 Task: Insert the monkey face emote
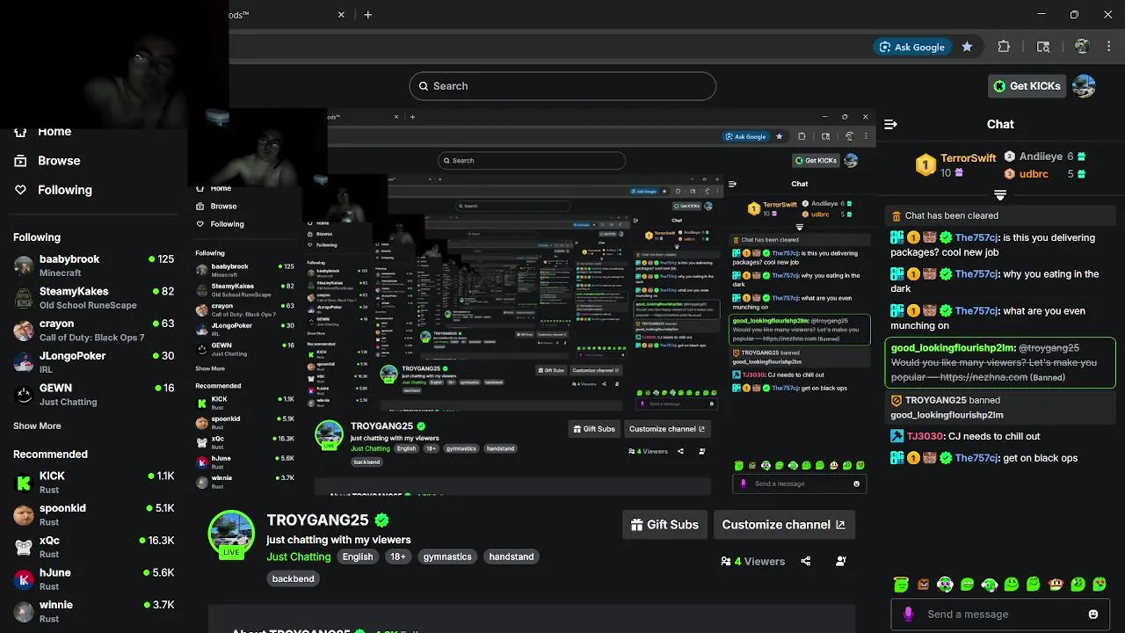(1056, 585)
